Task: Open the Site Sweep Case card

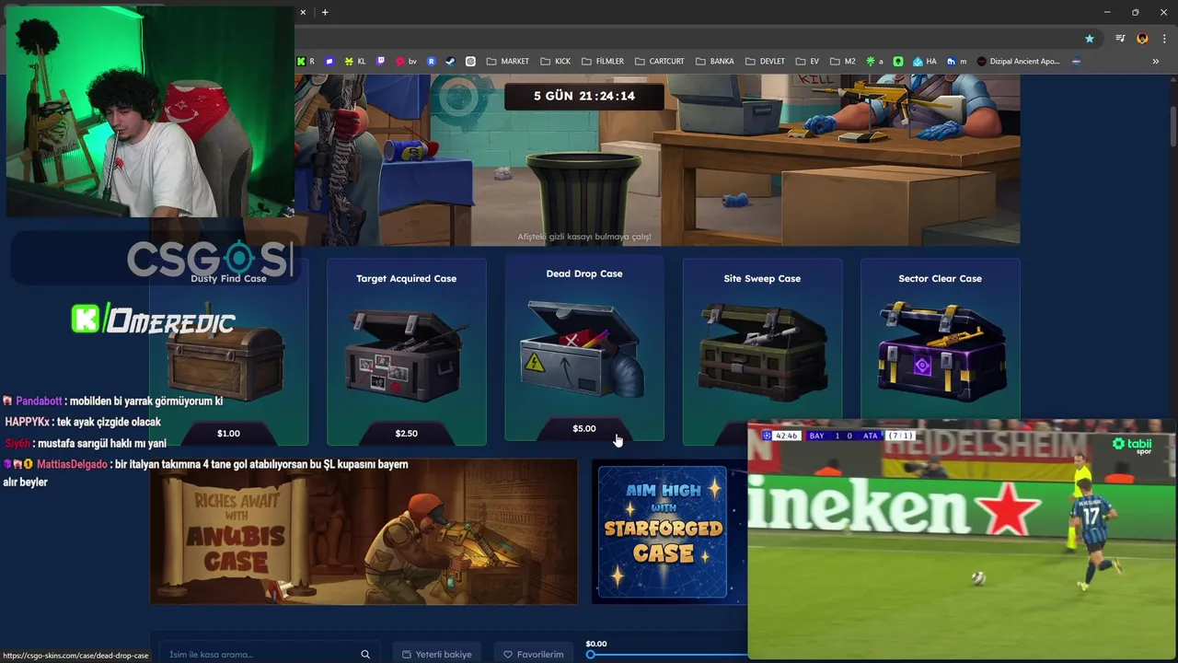Action: [x=762, y=352]
